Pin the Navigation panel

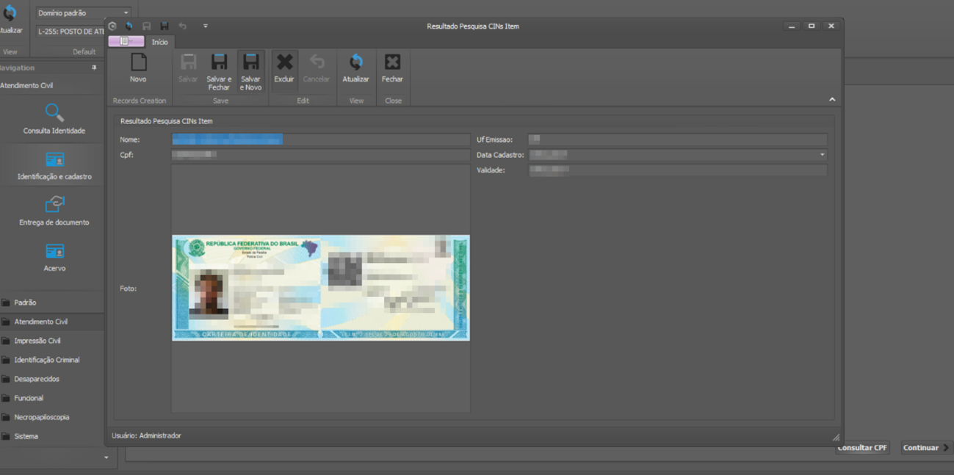pos(94,68)
